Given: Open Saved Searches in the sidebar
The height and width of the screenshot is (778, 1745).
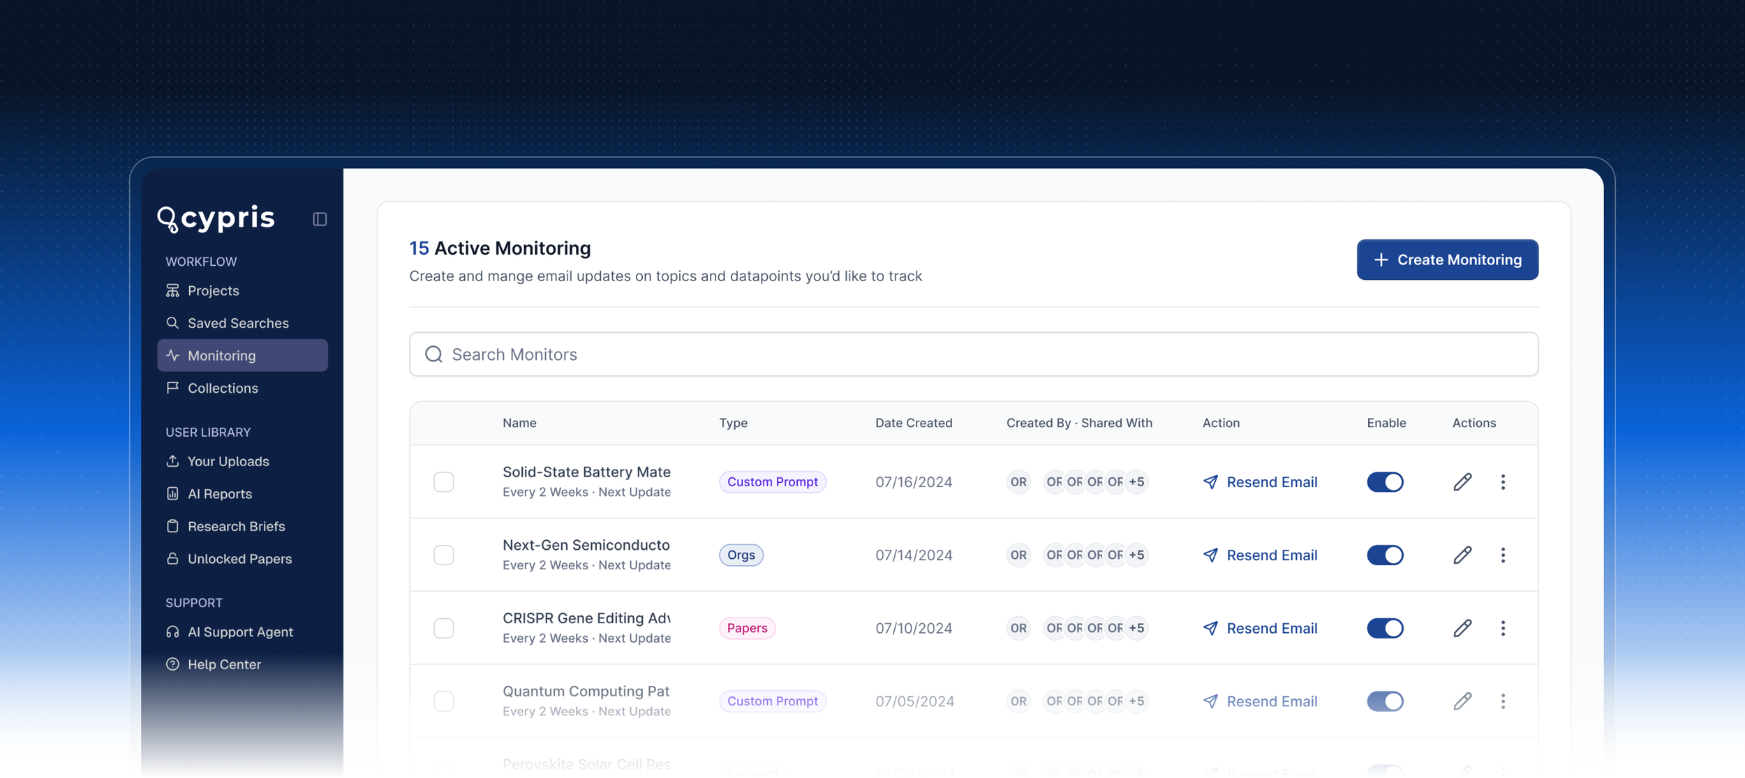Looking at the screenshot, I should click(x=242, y=323).
